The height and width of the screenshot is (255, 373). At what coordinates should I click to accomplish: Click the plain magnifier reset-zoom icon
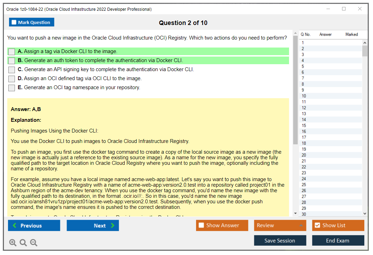pyautogui.click(x=23, y=243)
